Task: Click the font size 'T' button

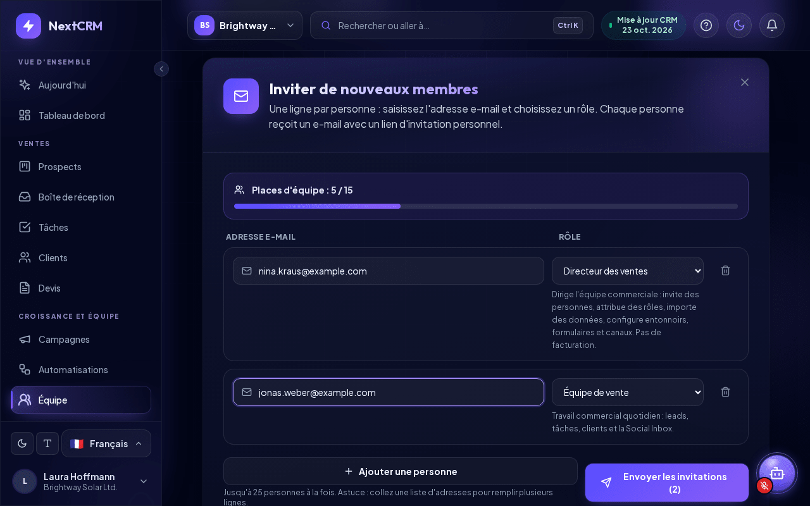Action: [x=47, y=443]
